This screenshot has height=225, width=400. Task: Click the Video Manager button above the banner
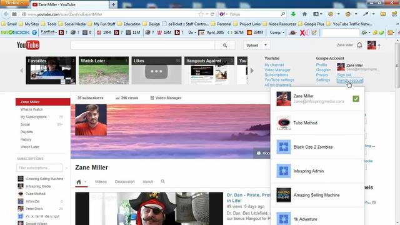click(166, 97)
